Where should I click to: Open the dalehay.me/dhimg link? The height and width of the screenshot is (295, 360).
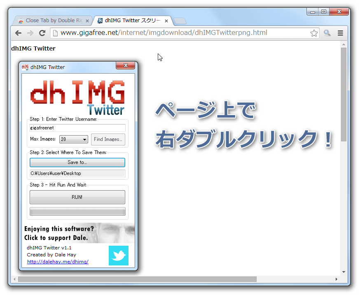tap(58, 262)
